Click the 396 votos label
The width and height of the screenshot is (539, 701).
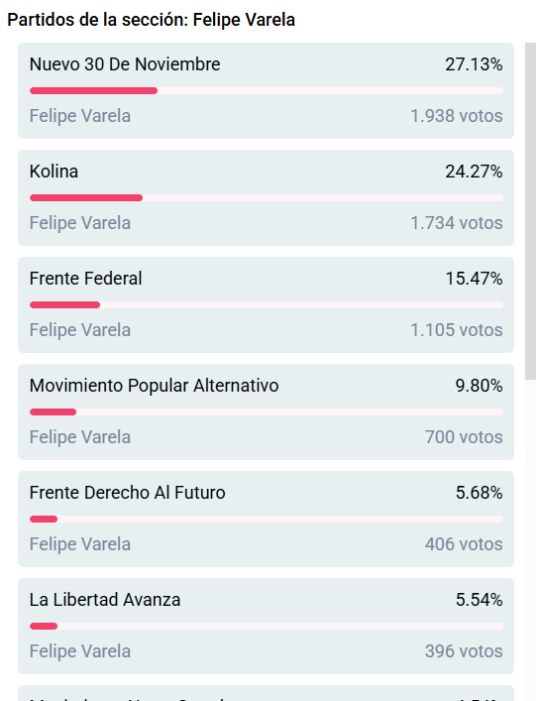(x=464, y=650)
